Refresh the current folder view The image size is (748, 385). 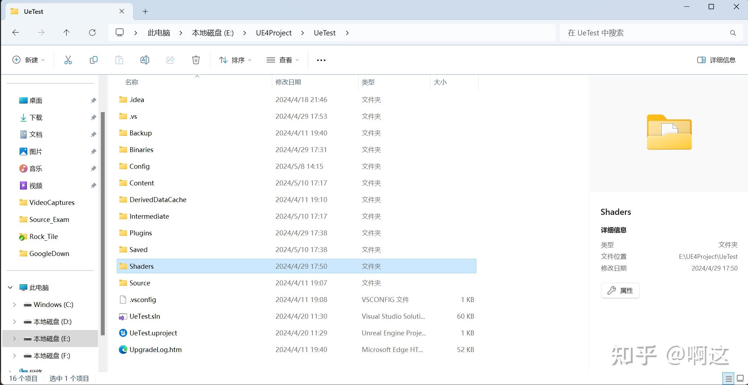click(x=92, y=32)
